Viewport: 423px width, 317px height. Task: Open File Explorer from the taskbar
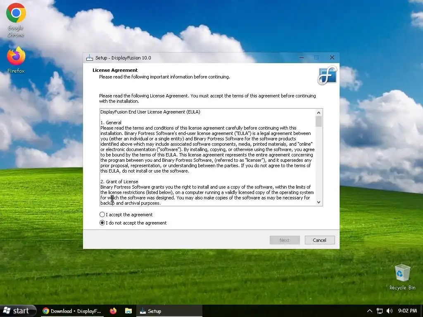(x=128, y=311)
